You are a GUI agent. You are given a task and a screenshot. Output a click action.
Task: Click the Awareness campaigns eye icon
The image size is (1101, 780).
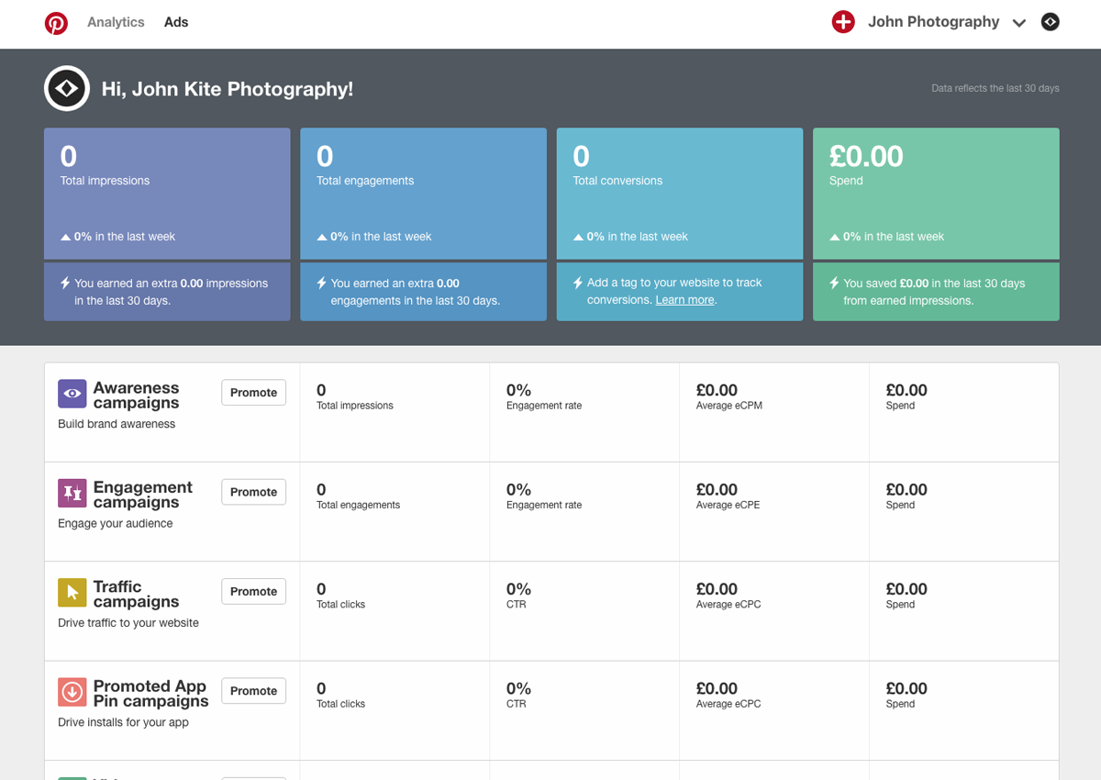[72, 394]
